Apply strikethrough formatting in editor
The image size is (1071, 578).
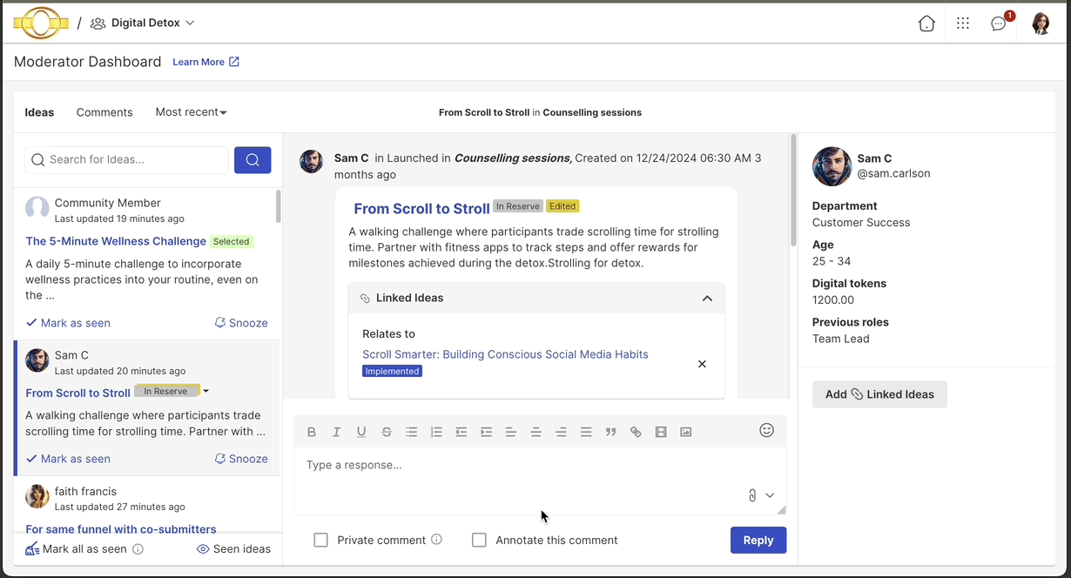tap(387, 432)
